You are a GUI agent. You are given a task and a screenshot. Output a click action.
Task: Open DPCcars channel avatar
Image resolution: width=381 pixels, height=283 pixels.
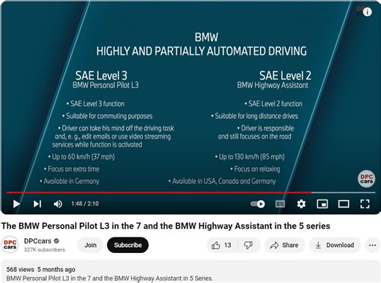[x=10, y=245]
